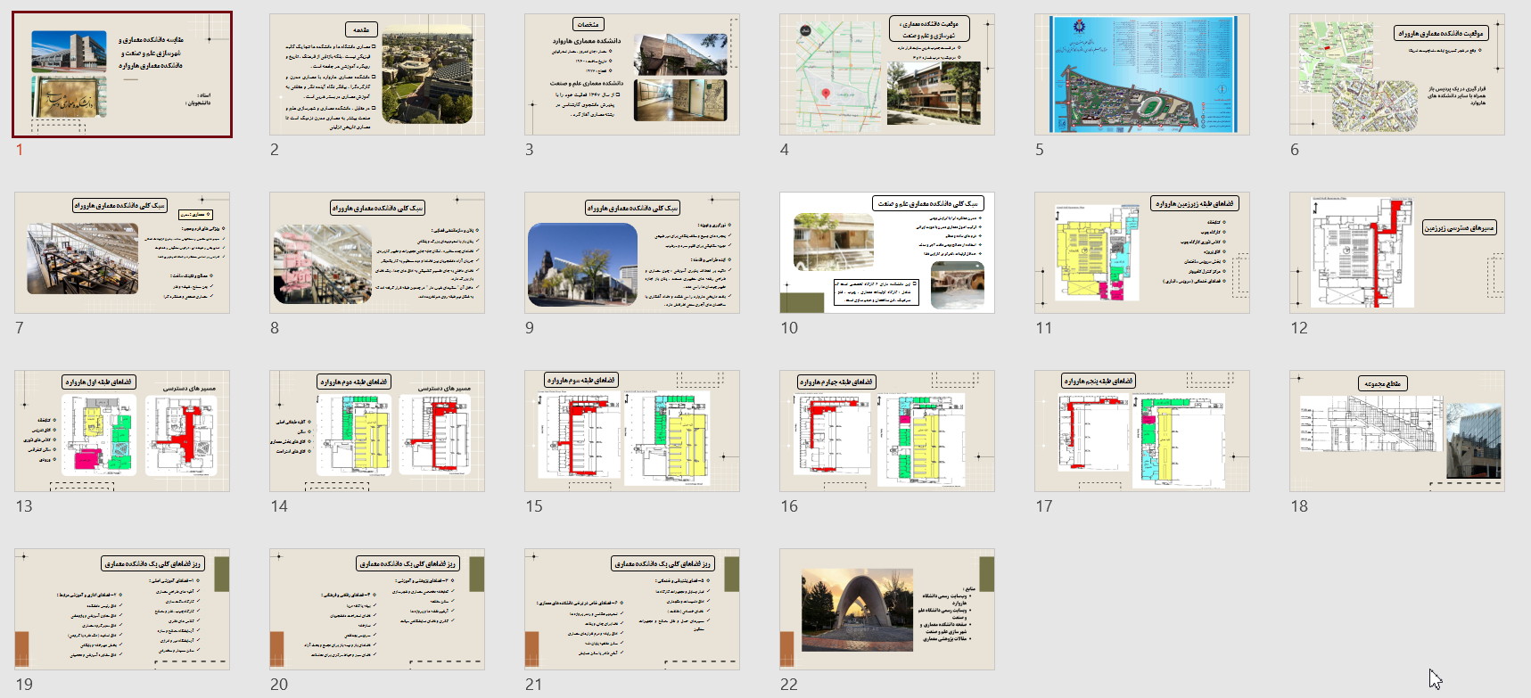Select slide 22 with arch monument photo

[887, 610]
